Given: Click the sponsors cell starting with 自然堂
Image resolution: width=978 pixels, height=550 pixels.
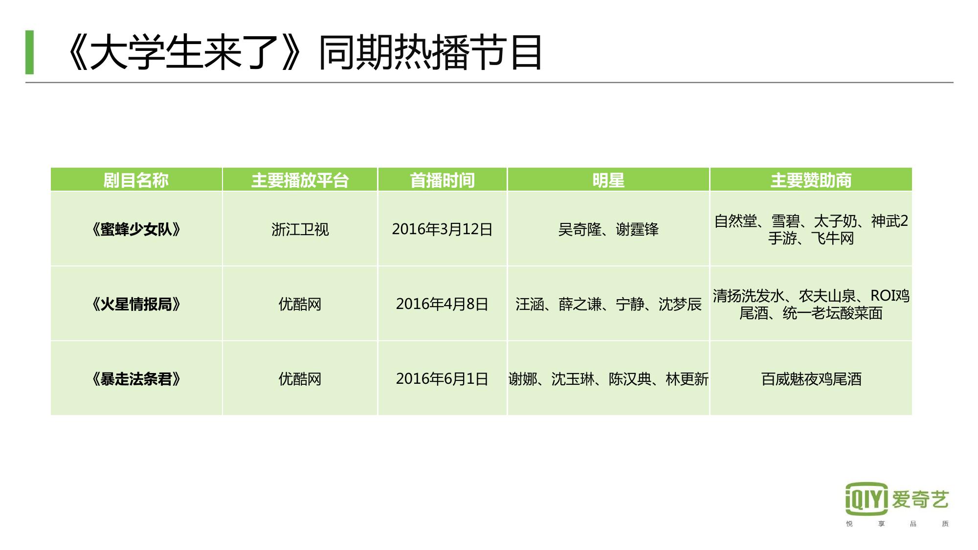Looking at the screenshot, I should point(811,229).
